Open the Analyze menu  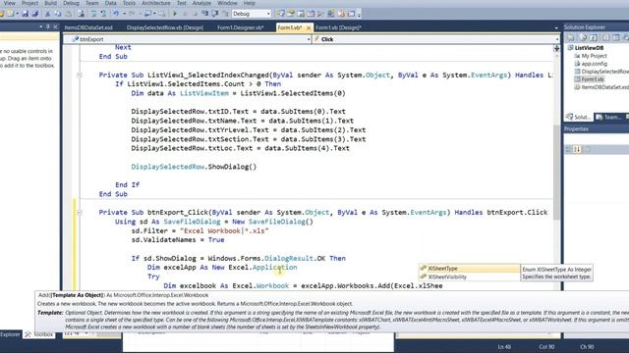[201, 3]
